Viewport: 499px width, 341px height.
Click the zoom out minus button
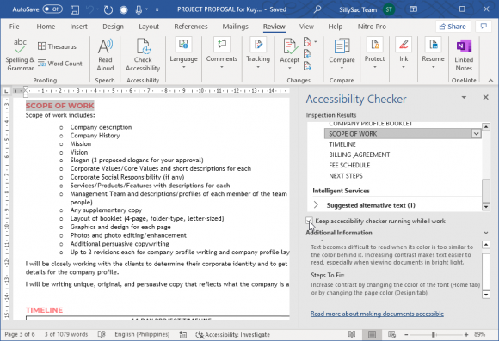pyautogui.click(x=406, y=334)
